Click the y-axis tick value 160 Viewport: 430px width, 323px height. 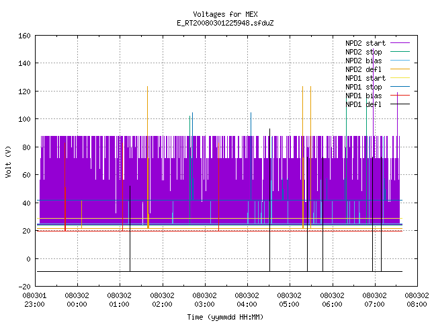(x=24, y=36)
